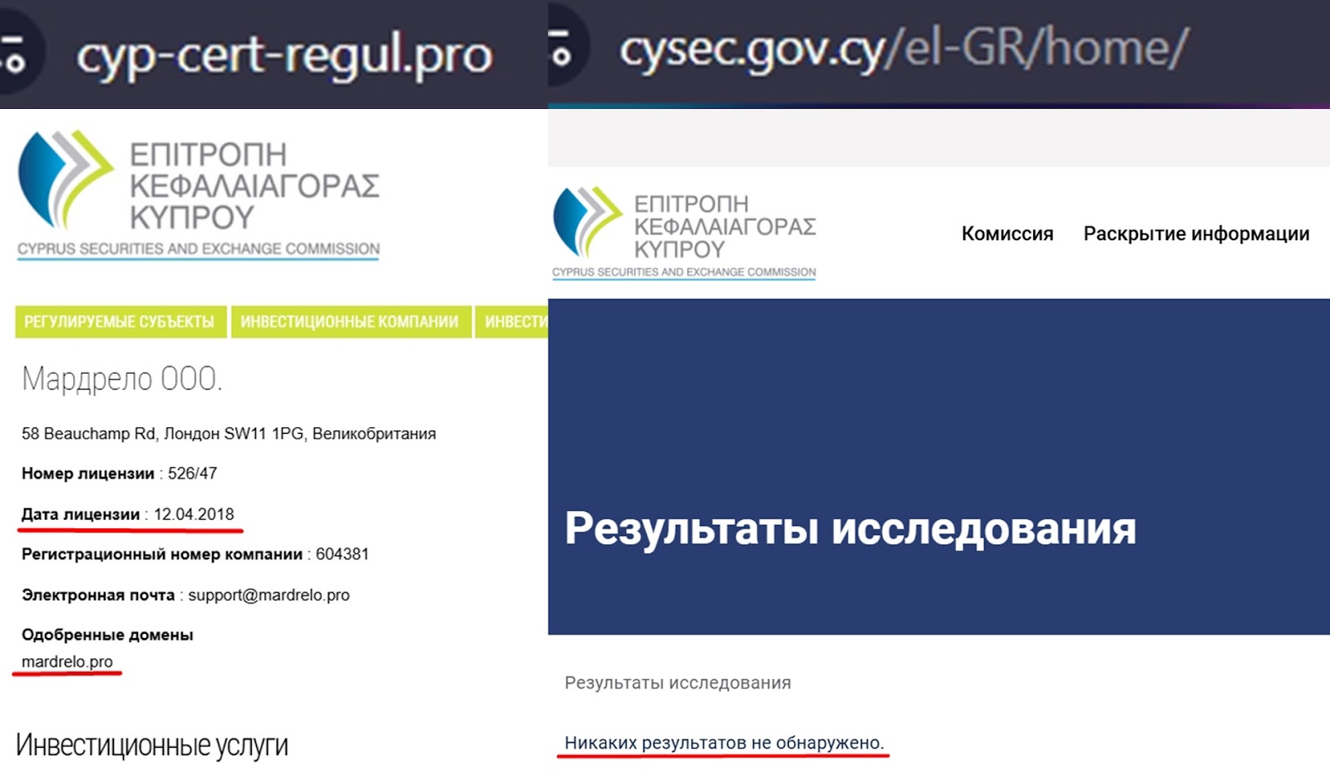Follow the mardrelo.pro approved domain link
The height and width of the screenshot is (776, 1330).
click(x=67, y=662)
